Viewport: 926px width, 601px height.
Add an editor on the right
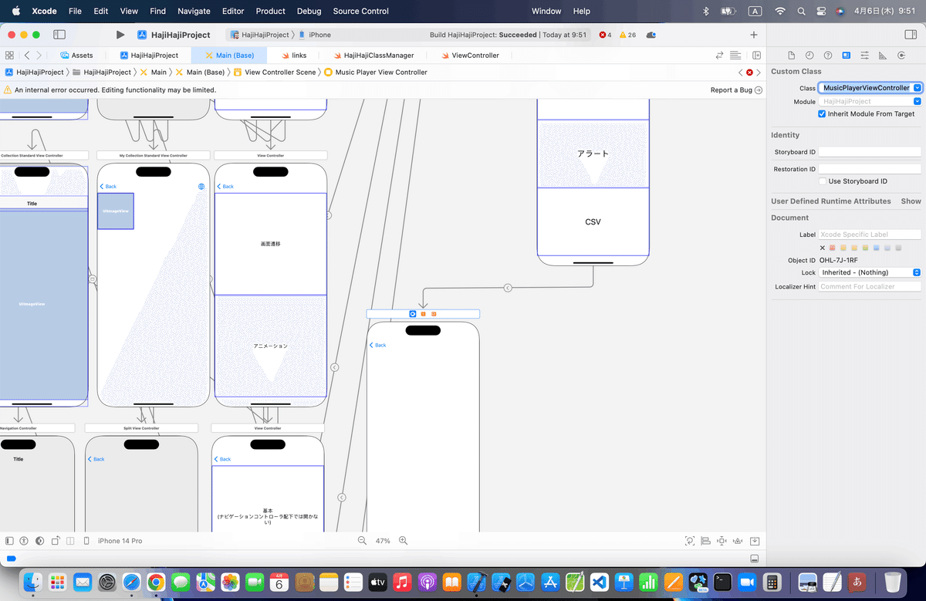(x=757, y=56)
